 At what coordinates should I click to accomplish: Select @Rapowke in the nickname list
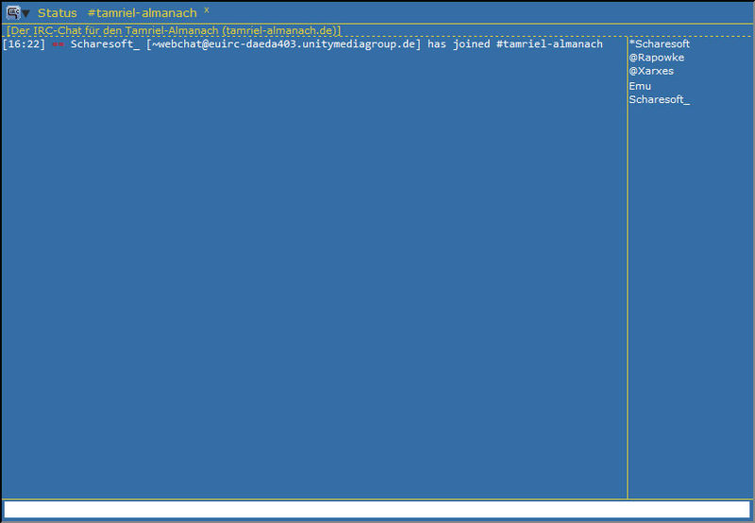tap(656, 58)
